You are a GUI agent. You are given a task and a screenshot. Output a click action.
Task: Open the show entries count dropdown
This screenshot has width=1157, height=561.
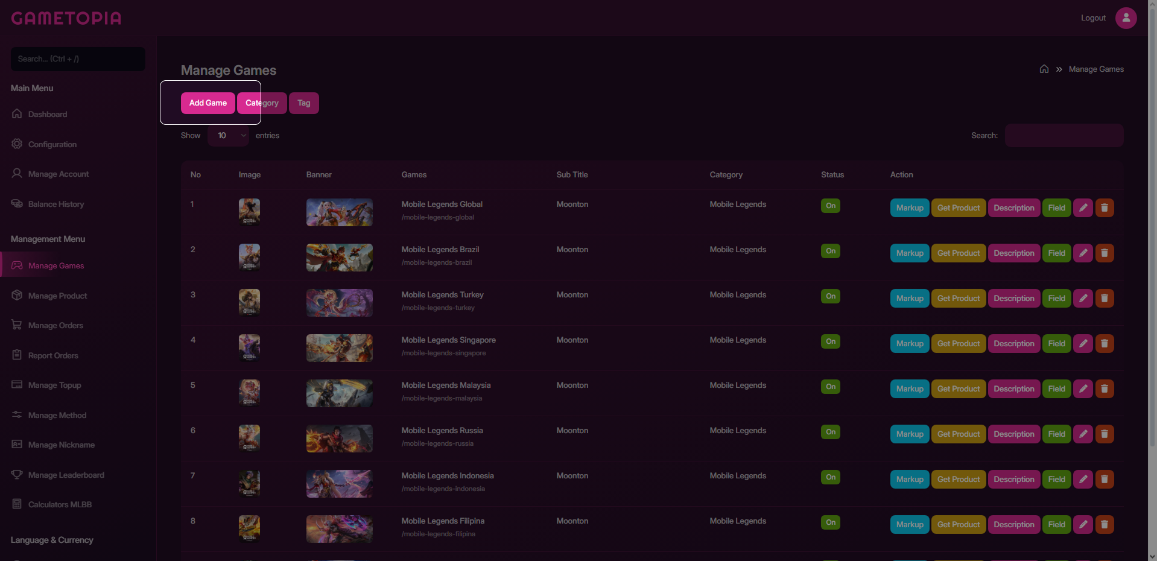229,136
